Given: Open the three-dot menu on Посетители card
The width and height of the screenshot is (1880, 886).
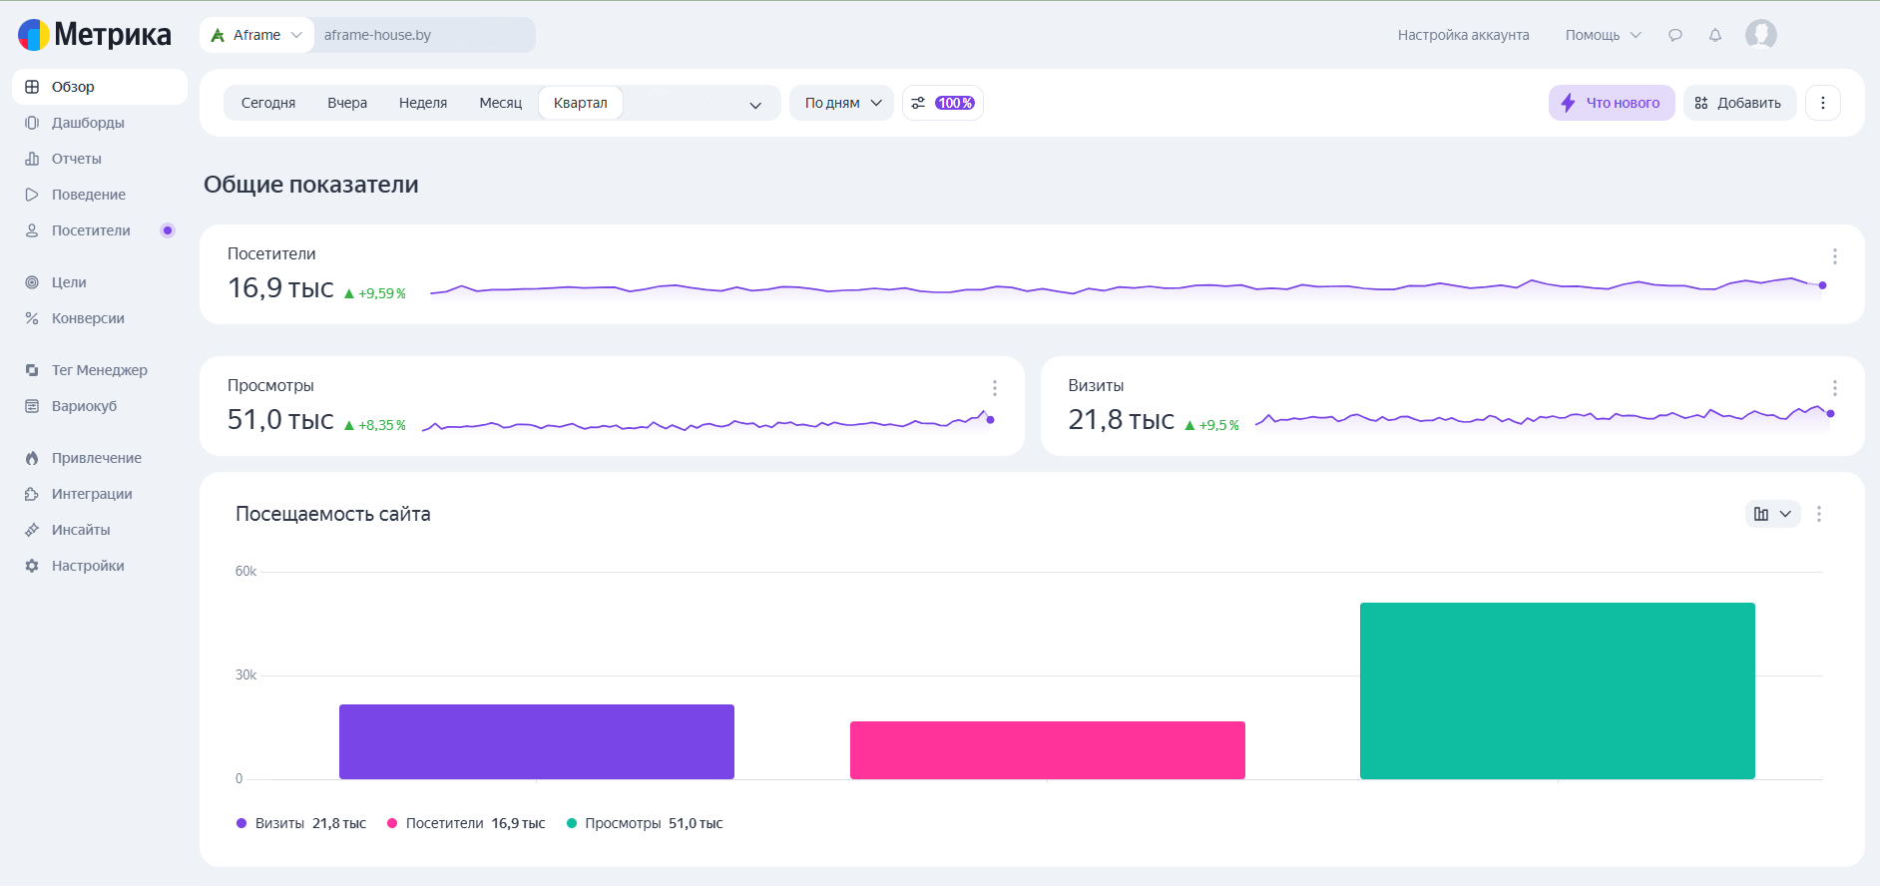Looking at the screenshot, I should [x=1834, y=256].
